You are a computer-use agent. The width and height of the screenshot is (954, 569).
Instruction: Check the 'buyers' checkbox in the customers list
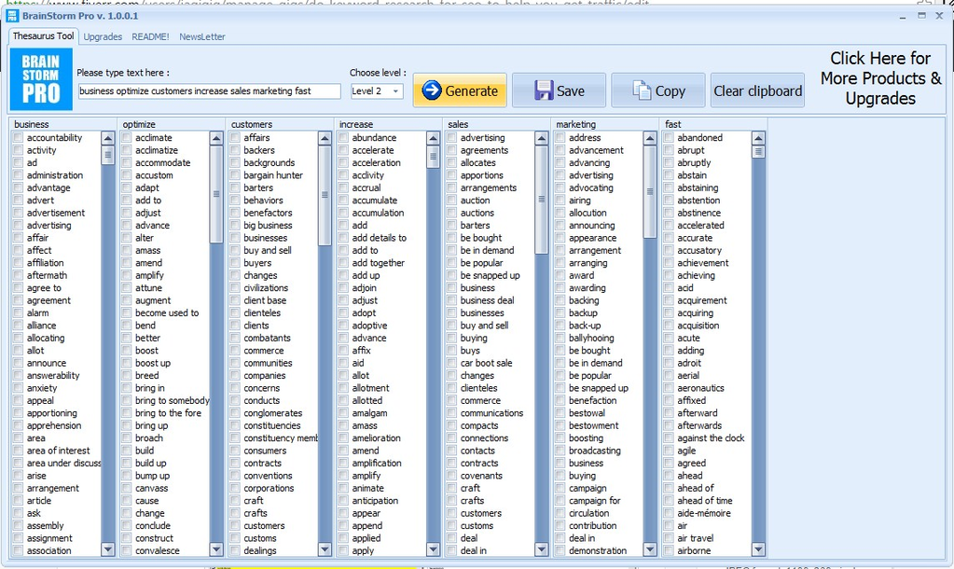point(235,263)
